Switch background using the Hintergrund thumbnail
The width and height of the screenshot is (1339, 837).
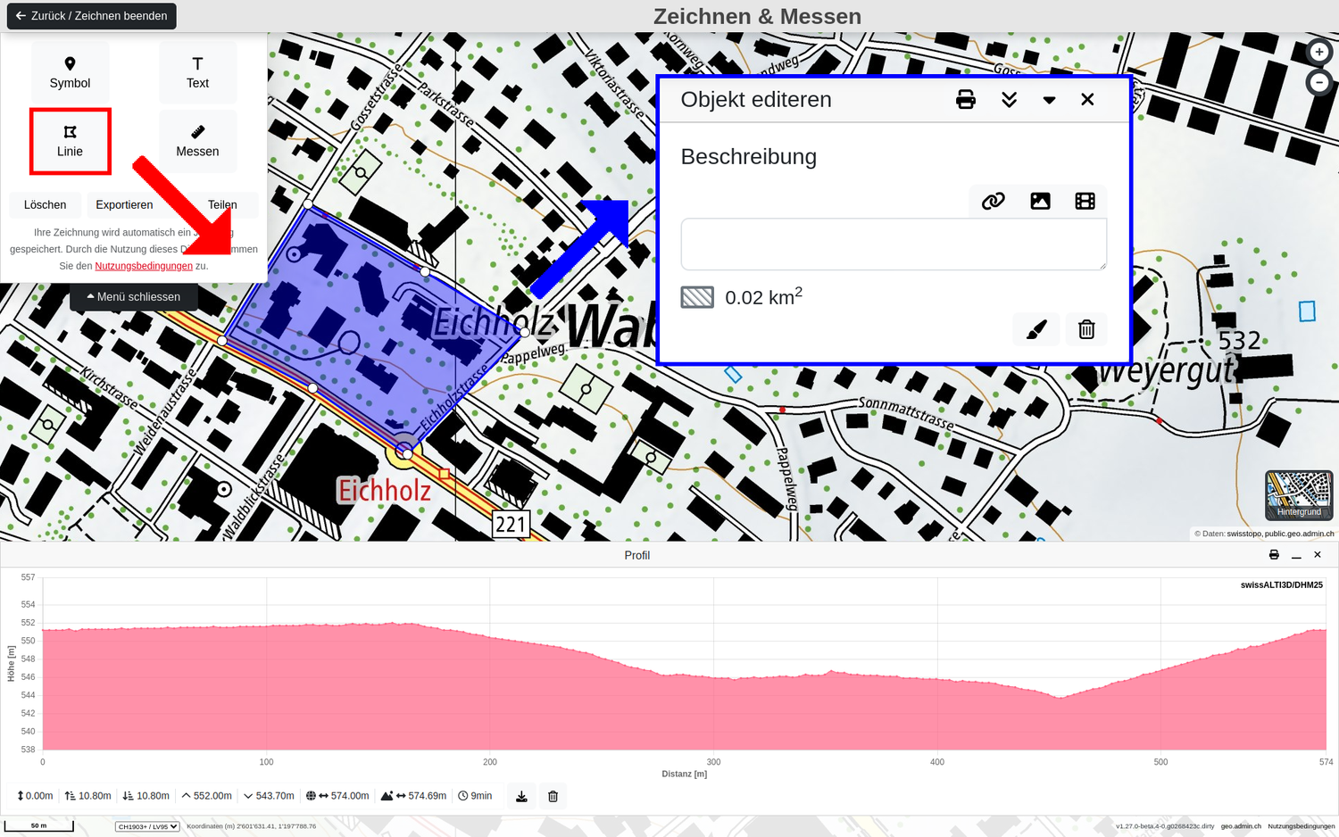(1298, 495)
